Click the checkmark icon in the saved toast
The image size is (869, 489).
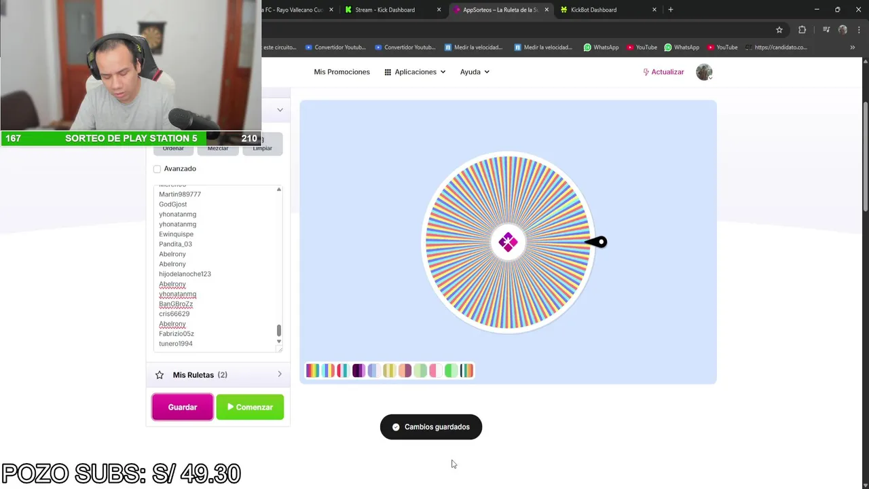point(396,427)
